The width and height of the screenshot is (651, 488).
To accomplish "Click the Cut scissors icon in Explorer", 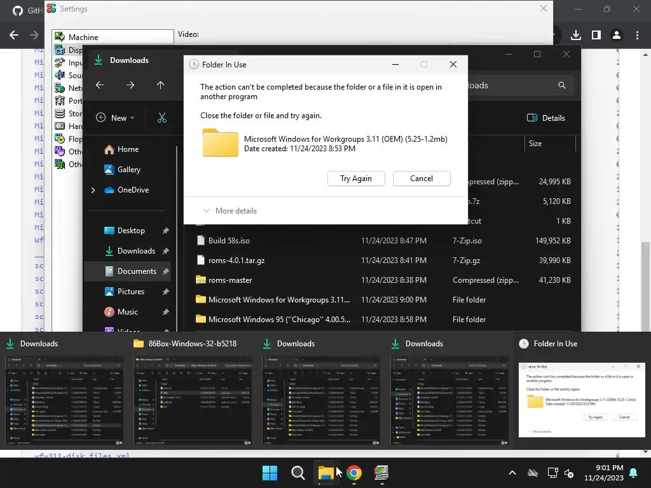I will [162, 118].
